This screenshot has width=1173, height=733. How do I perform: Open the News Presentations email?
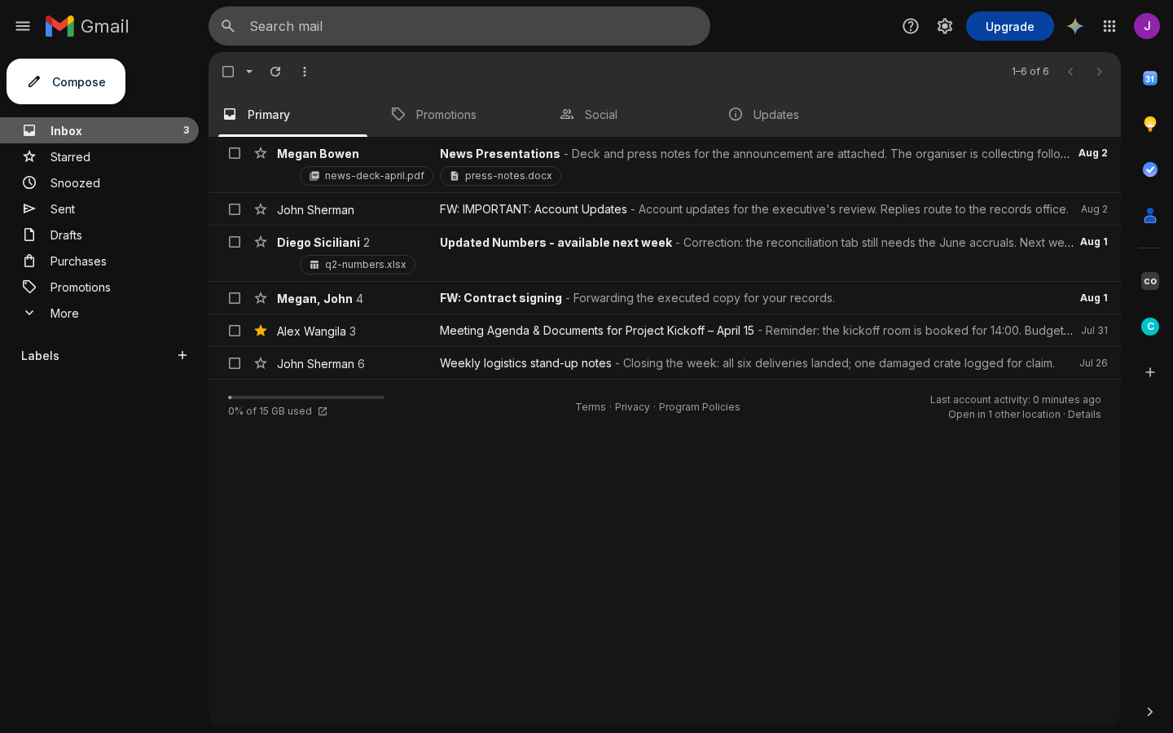click(665, 165)
